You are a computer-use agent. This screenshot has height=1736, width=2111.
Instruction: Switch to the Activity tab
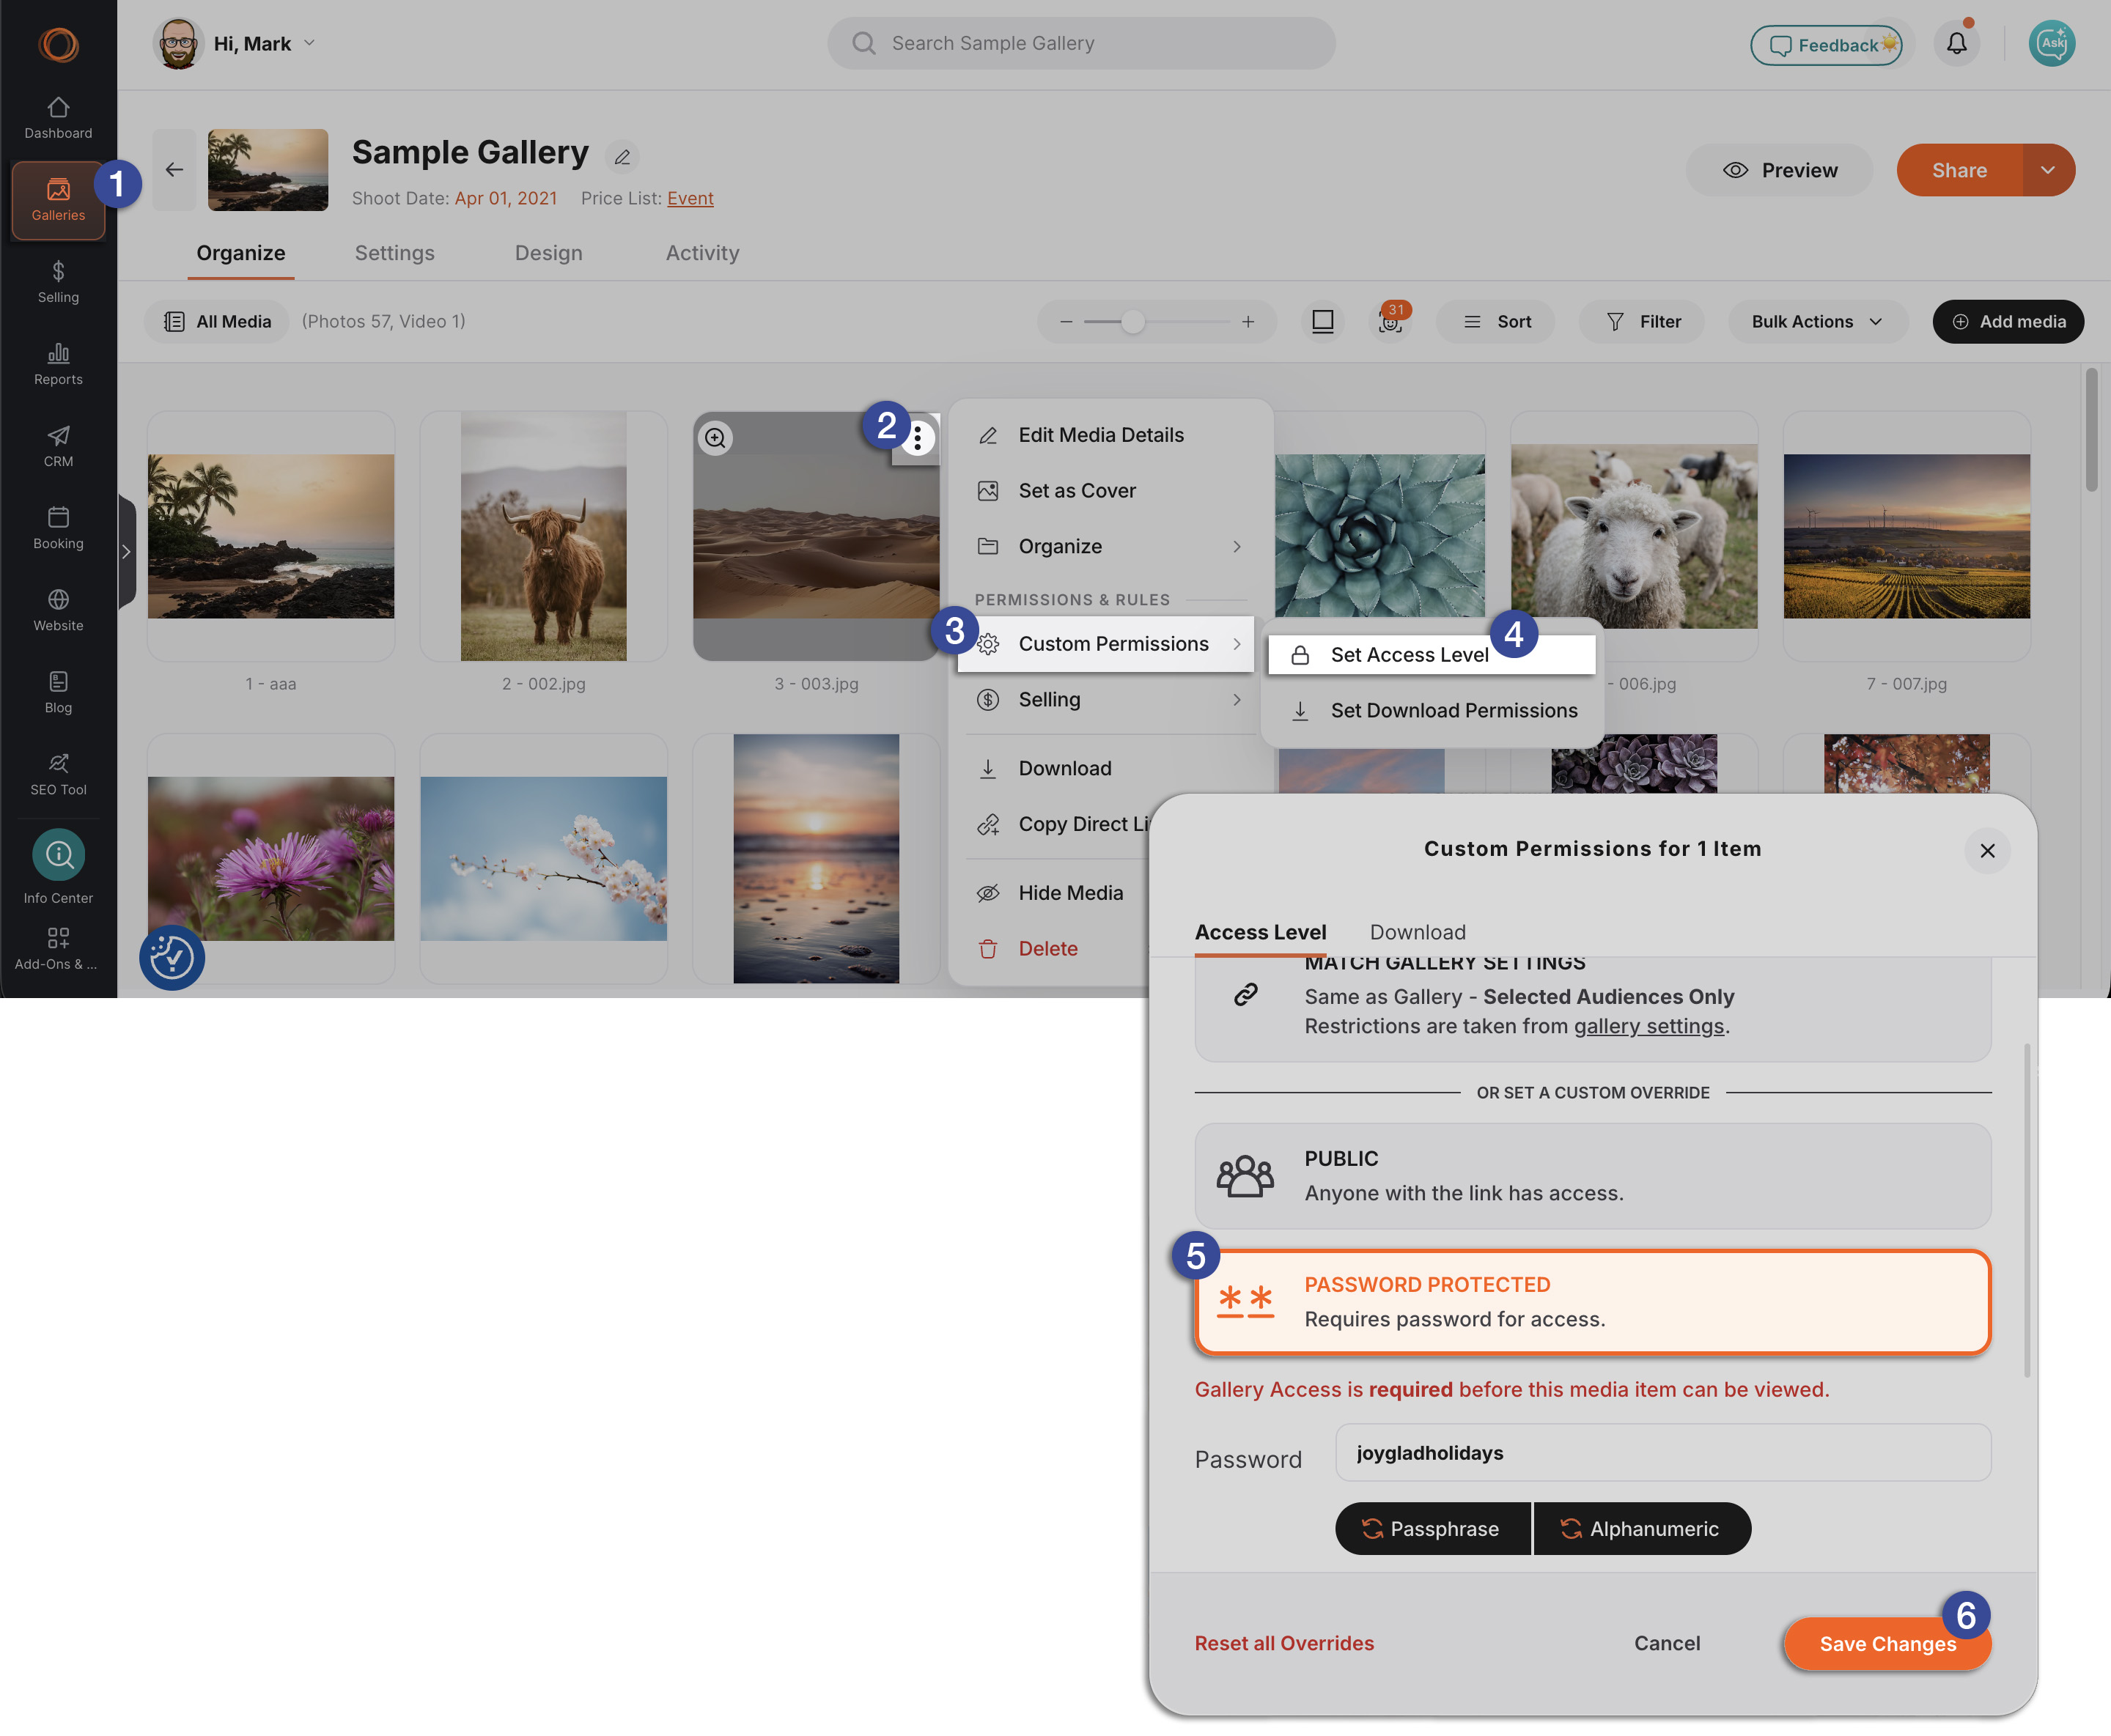(702, 253)
